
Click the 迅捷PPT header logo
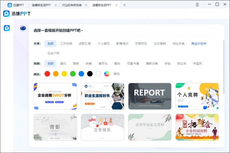click(x=17, y=13)
